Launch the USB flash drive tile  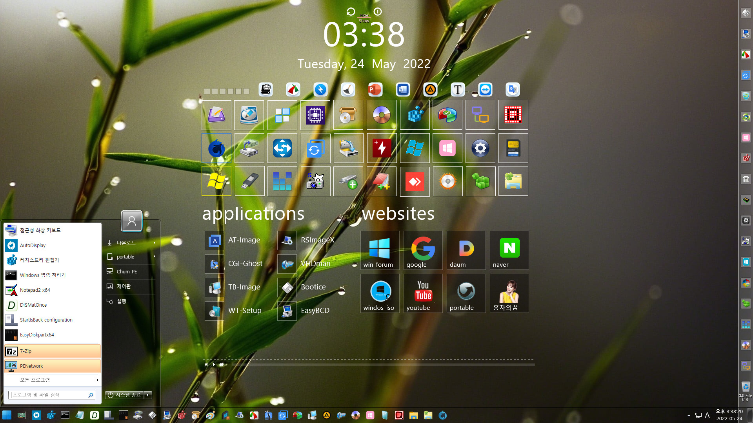249,181
